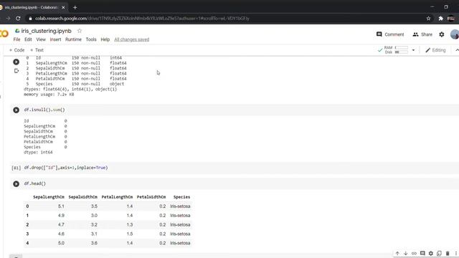Click the SepalWidthCm column header

(83, 197)
